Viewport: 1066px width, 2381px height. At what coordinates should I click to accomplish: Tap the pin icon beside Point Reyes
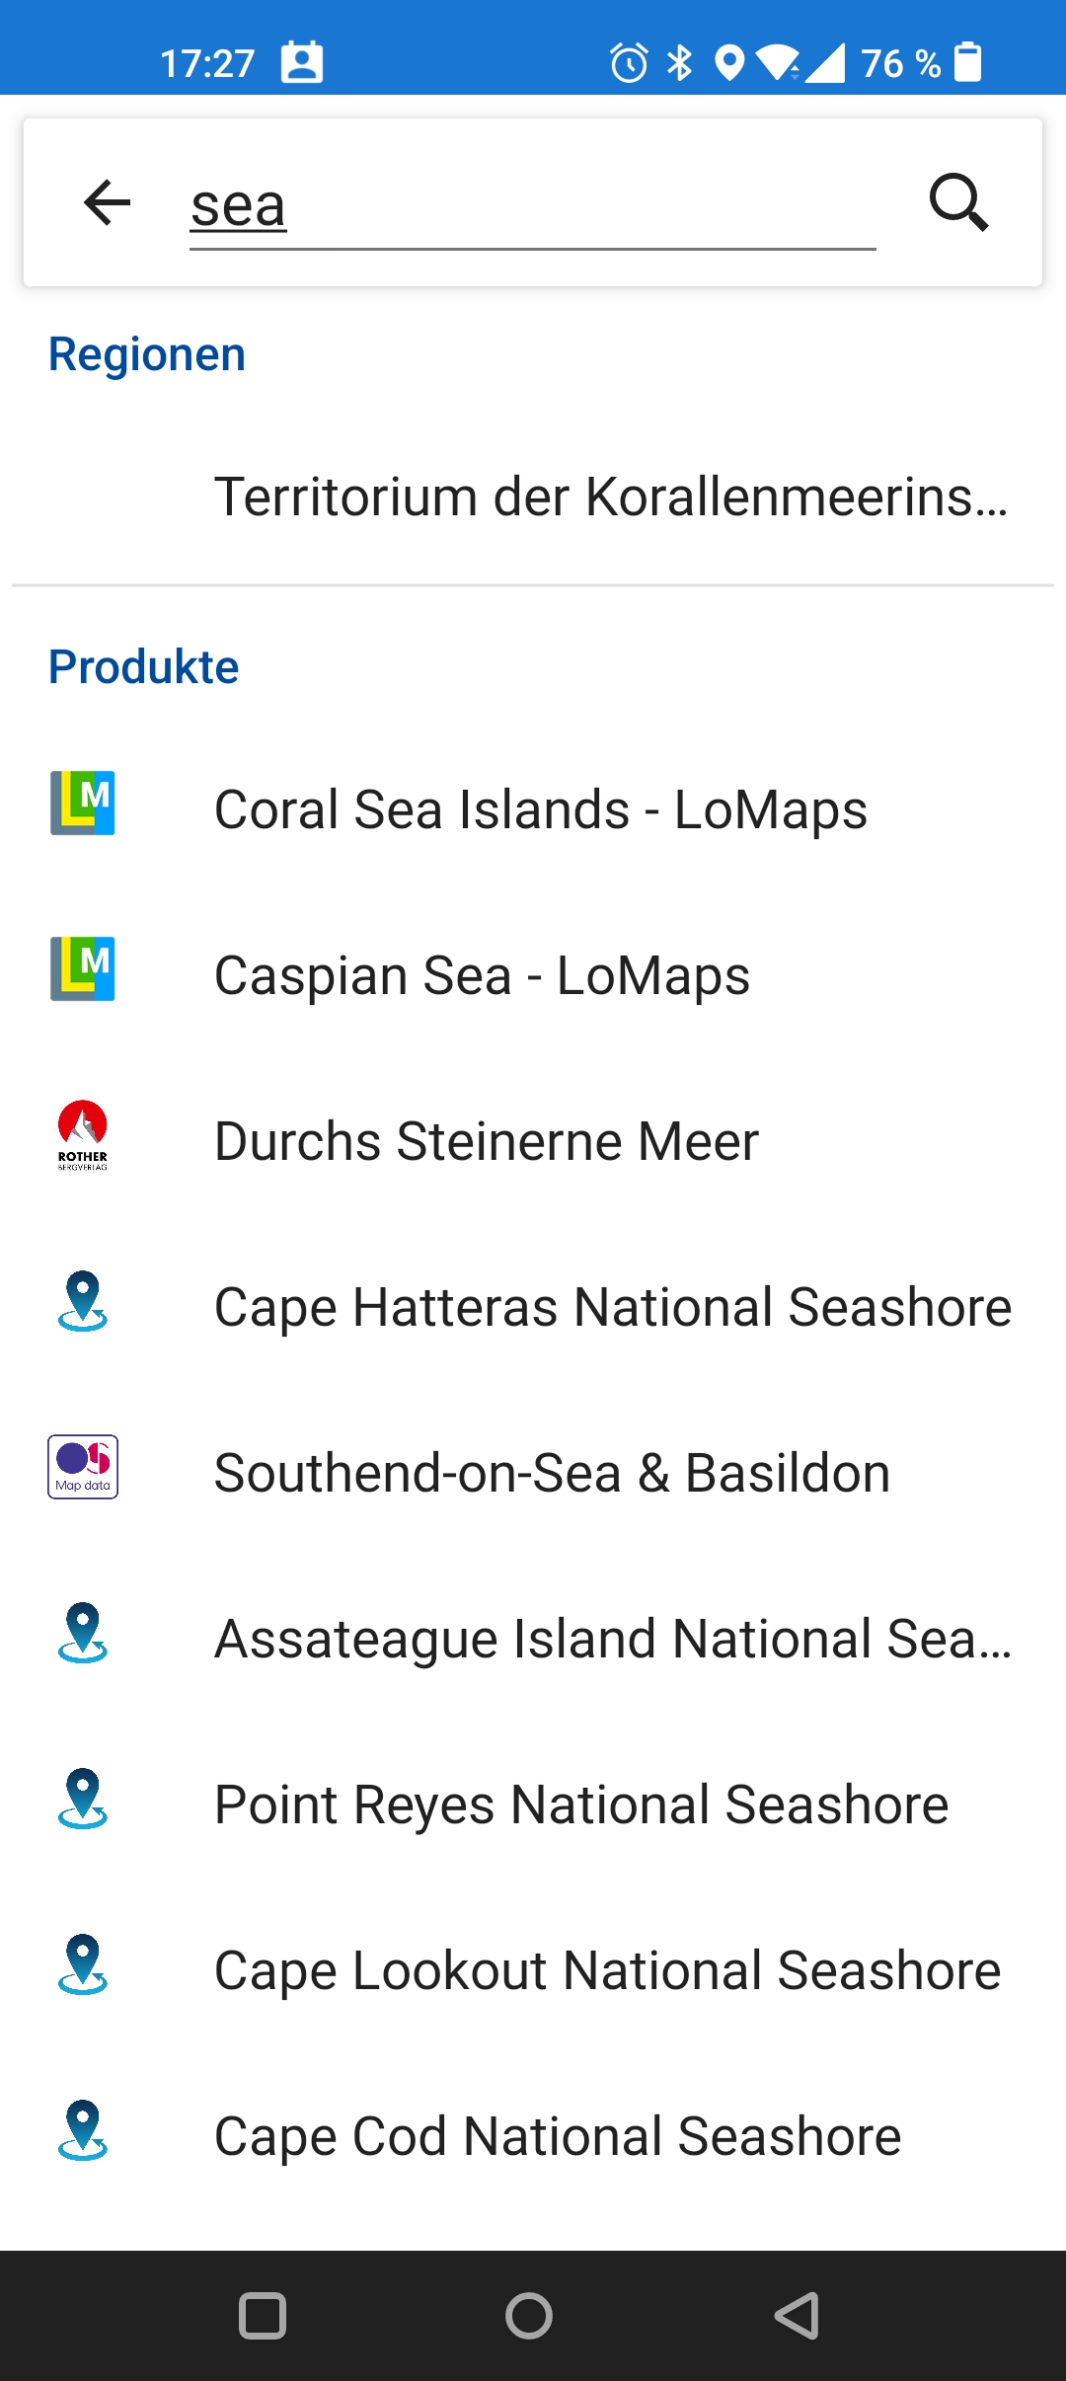[x=83, y=1799]
